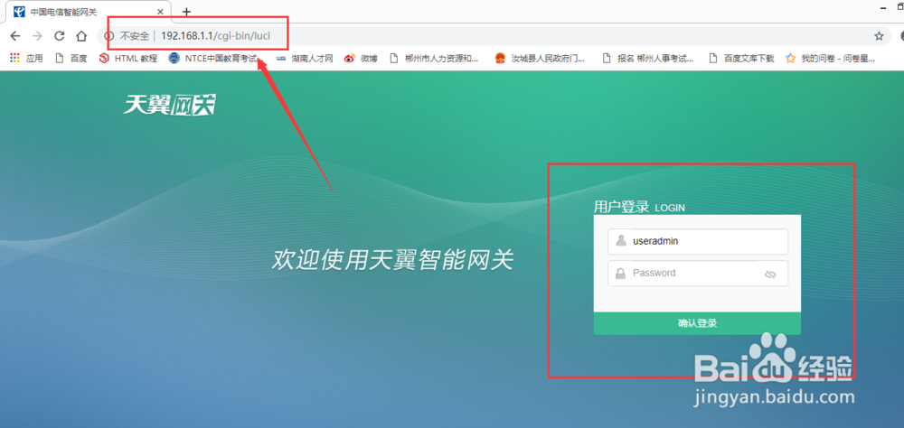The image size is (904, 428).
Task: Open a new tab with plus button
Action: pos(186,12)
